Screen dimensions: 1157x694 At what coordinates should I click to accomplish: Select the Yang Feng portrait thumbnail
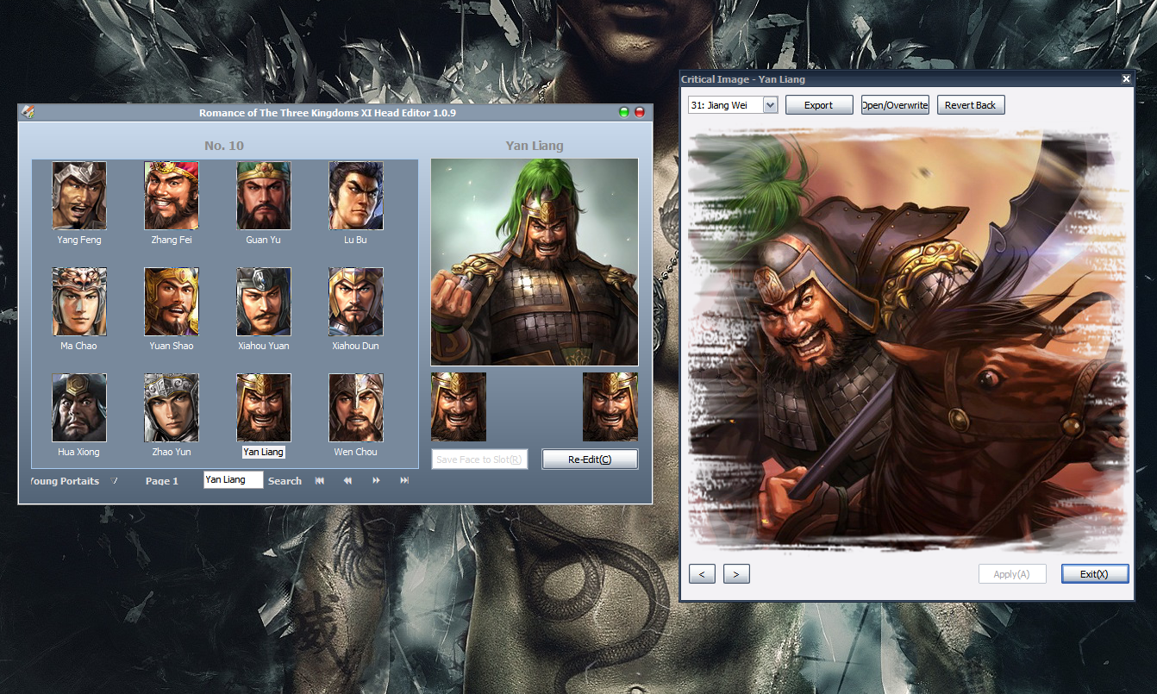pos(79,195)
